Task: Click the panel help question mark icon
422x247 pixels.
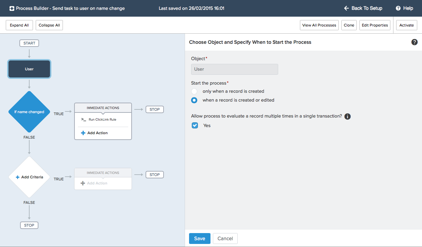Action: pyautogui.click(x=414, y=42)
